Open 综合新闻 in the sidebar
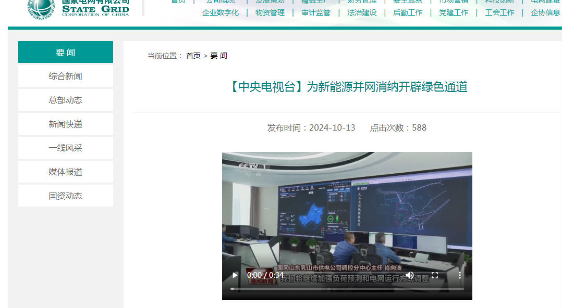The width and height of the screenshot is (562, 308). 66,76
